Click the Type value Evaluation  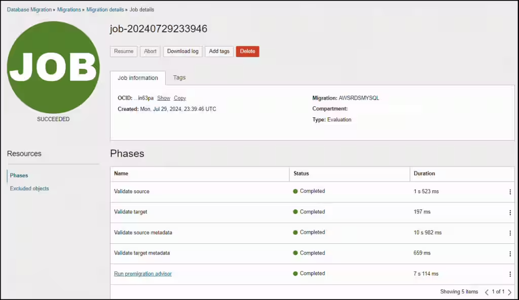(x=339, y=119)
